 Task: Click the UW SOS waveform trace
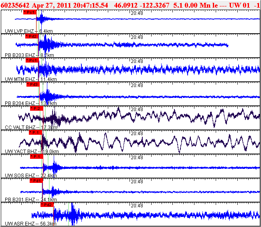coord(140,168)
